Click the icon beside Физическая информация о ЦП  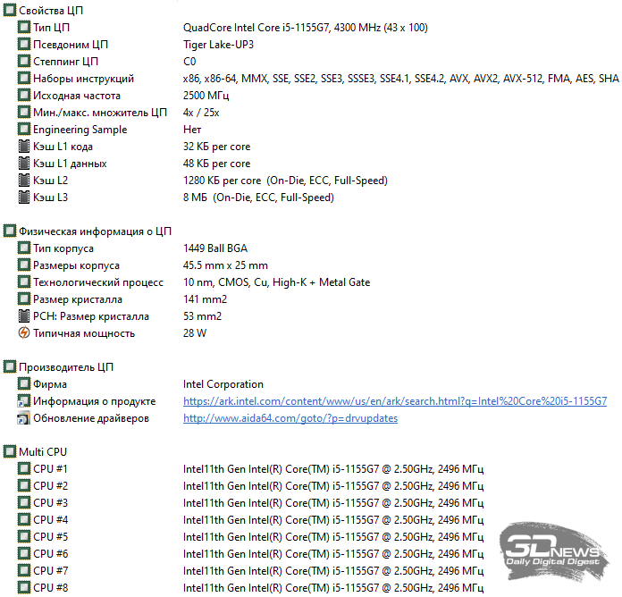click(10, 231)
